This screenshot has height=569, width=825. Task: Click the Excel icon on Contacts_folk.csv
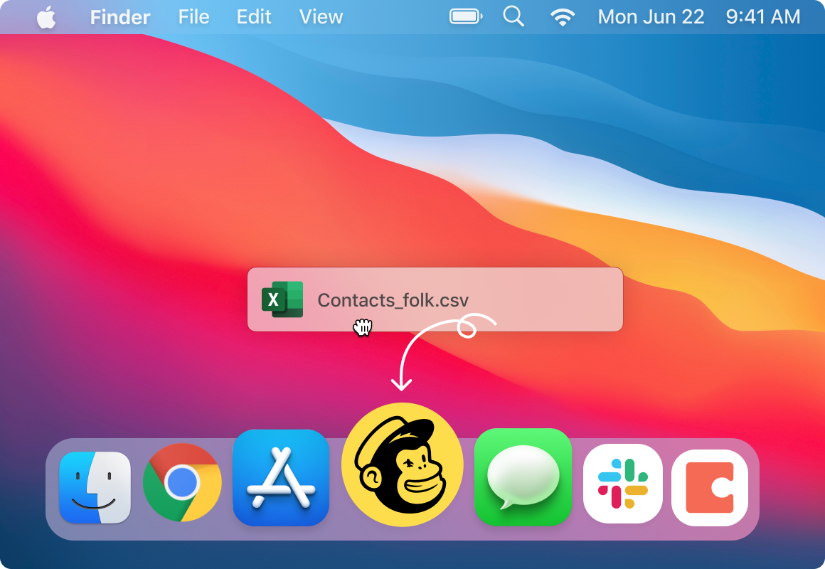[x=282, y=299]
